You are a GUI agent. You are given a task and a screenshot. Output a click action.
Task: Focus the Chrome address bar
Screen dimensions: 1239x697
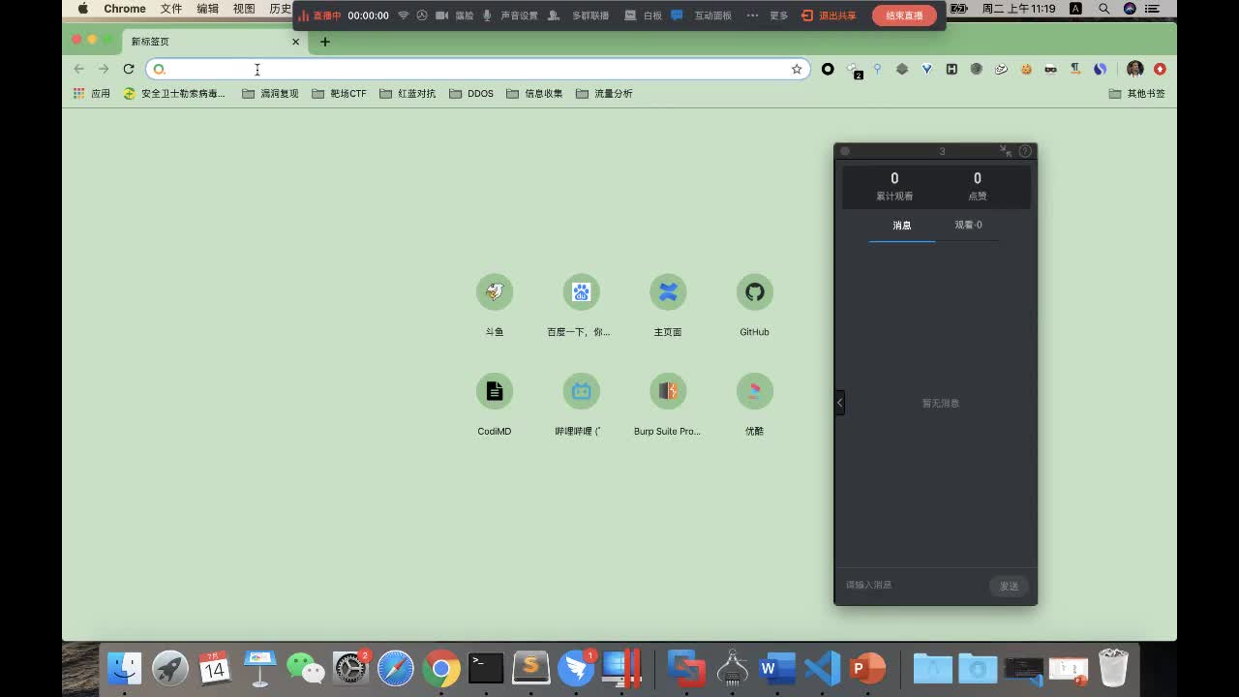click(478, 69)
